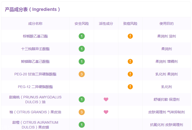Image resolution: width=192 pixels, height=130 pixels.
Task: Click acne warning icon for 鲸蜡醇乙基己酸酯
Action: 130,61
